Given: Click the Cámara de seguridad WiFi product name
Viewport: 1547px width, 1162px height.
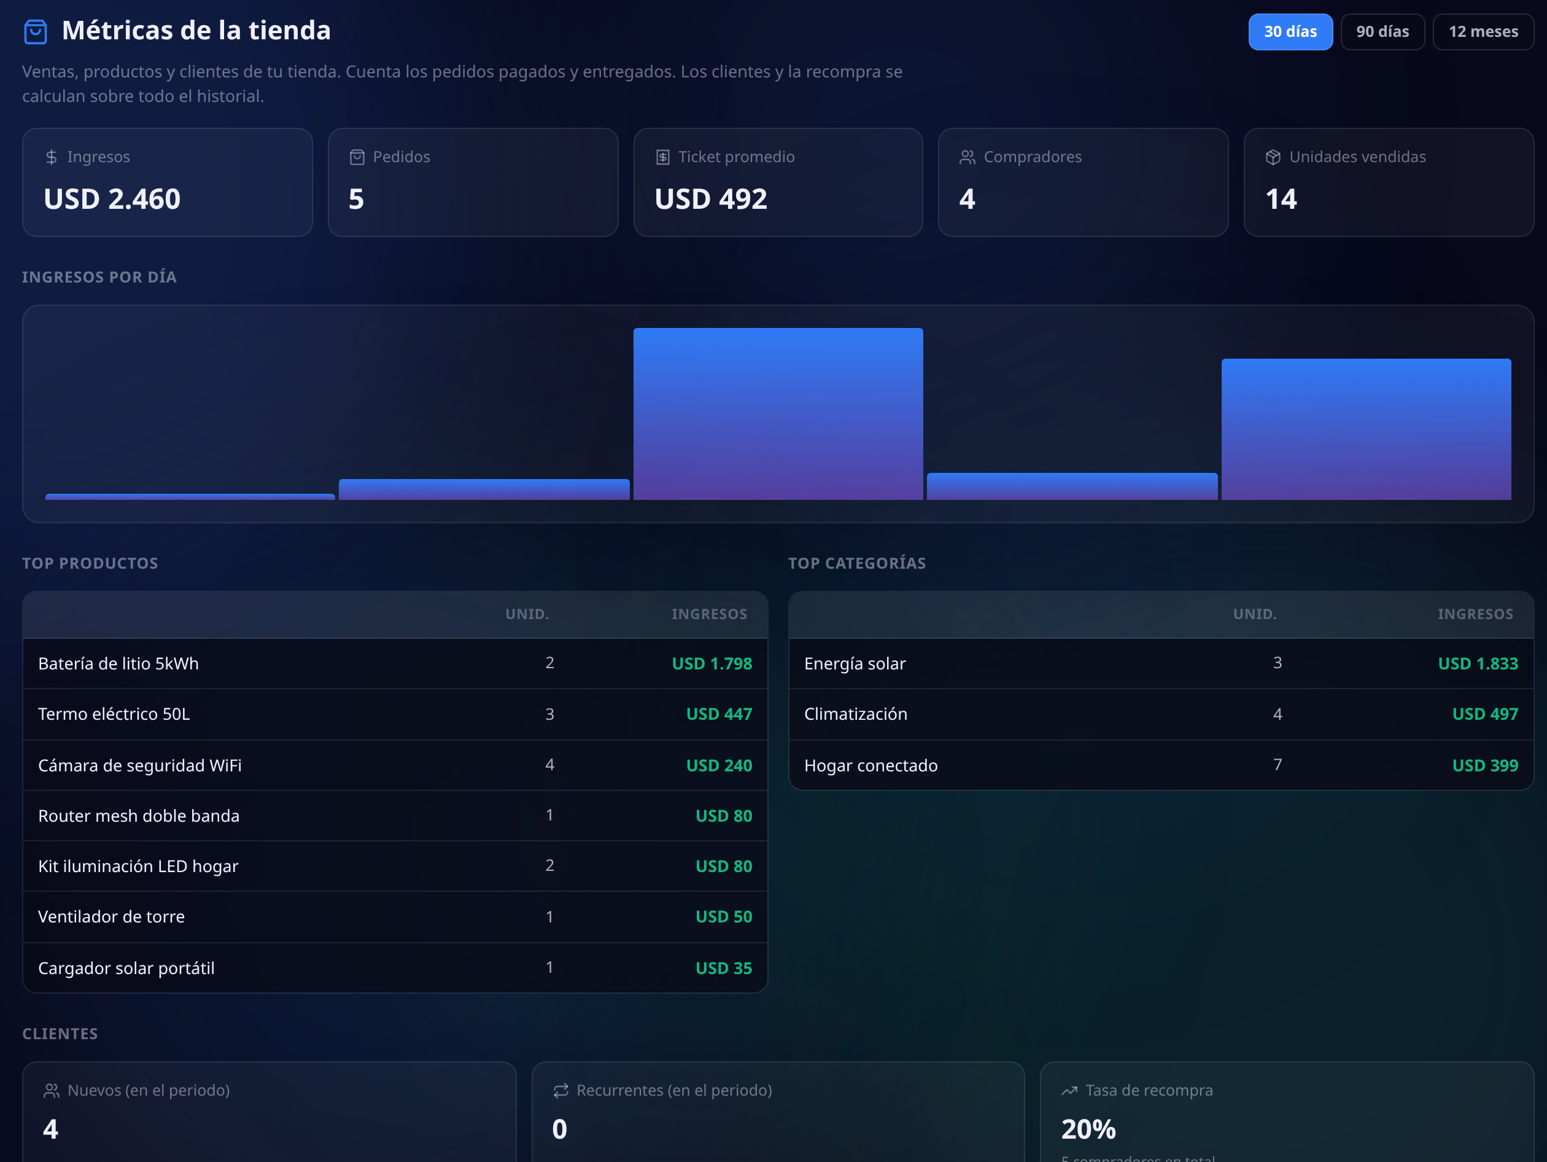Looking at the screenshot, I should coord(140,765).
